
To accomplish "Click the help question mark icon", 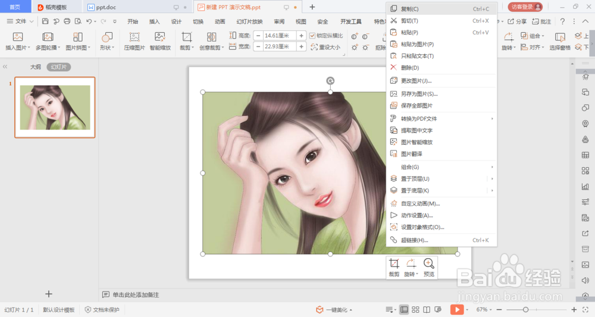I will coord(562,21).
